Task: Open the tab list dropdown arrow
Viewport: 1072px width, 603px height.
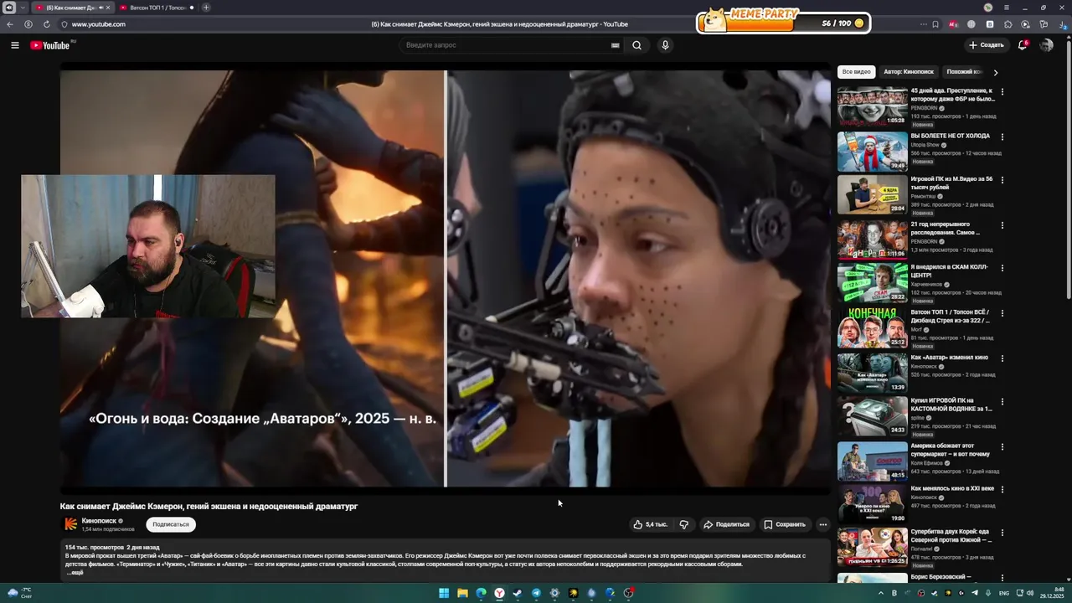Action: 23,8
